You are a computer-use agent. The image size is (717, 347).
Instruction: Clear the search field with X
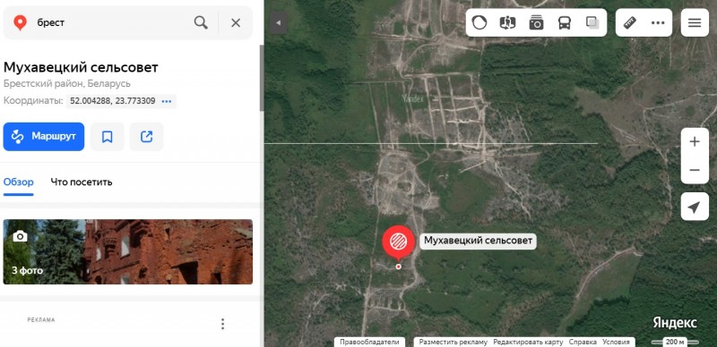tap(236, 22)
